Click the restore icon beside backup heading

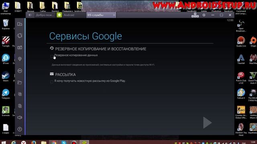(x=52, y=48)
